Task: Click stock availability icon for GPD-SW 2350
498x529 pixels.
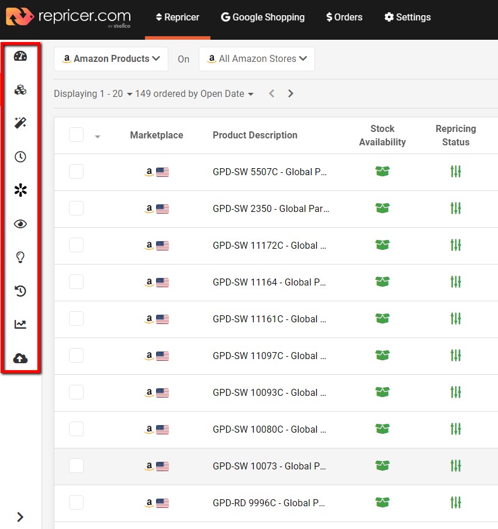Action: pos(382,208)
